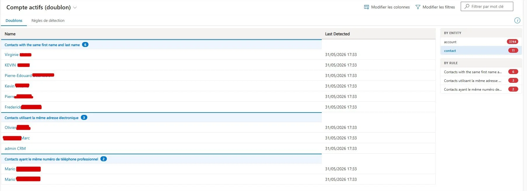Open the Frederick contact record

point(23,107)
